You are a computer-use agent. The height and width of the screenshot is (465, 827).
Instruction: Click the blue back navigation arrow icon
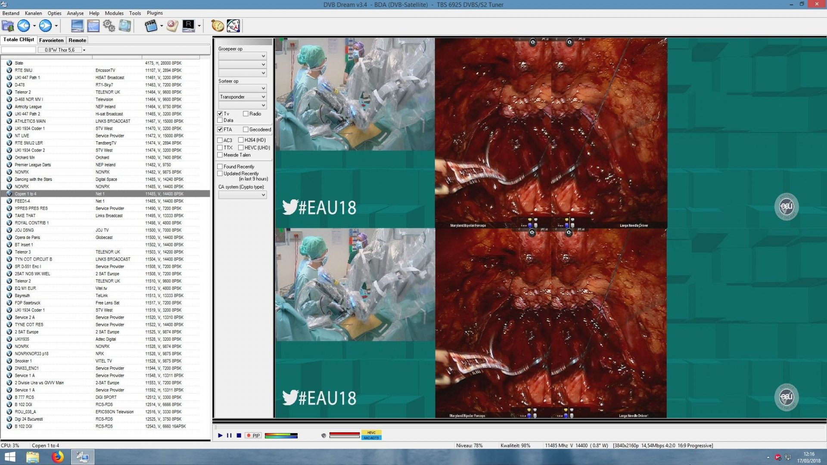pyautogui.click(x=24, y=26)
